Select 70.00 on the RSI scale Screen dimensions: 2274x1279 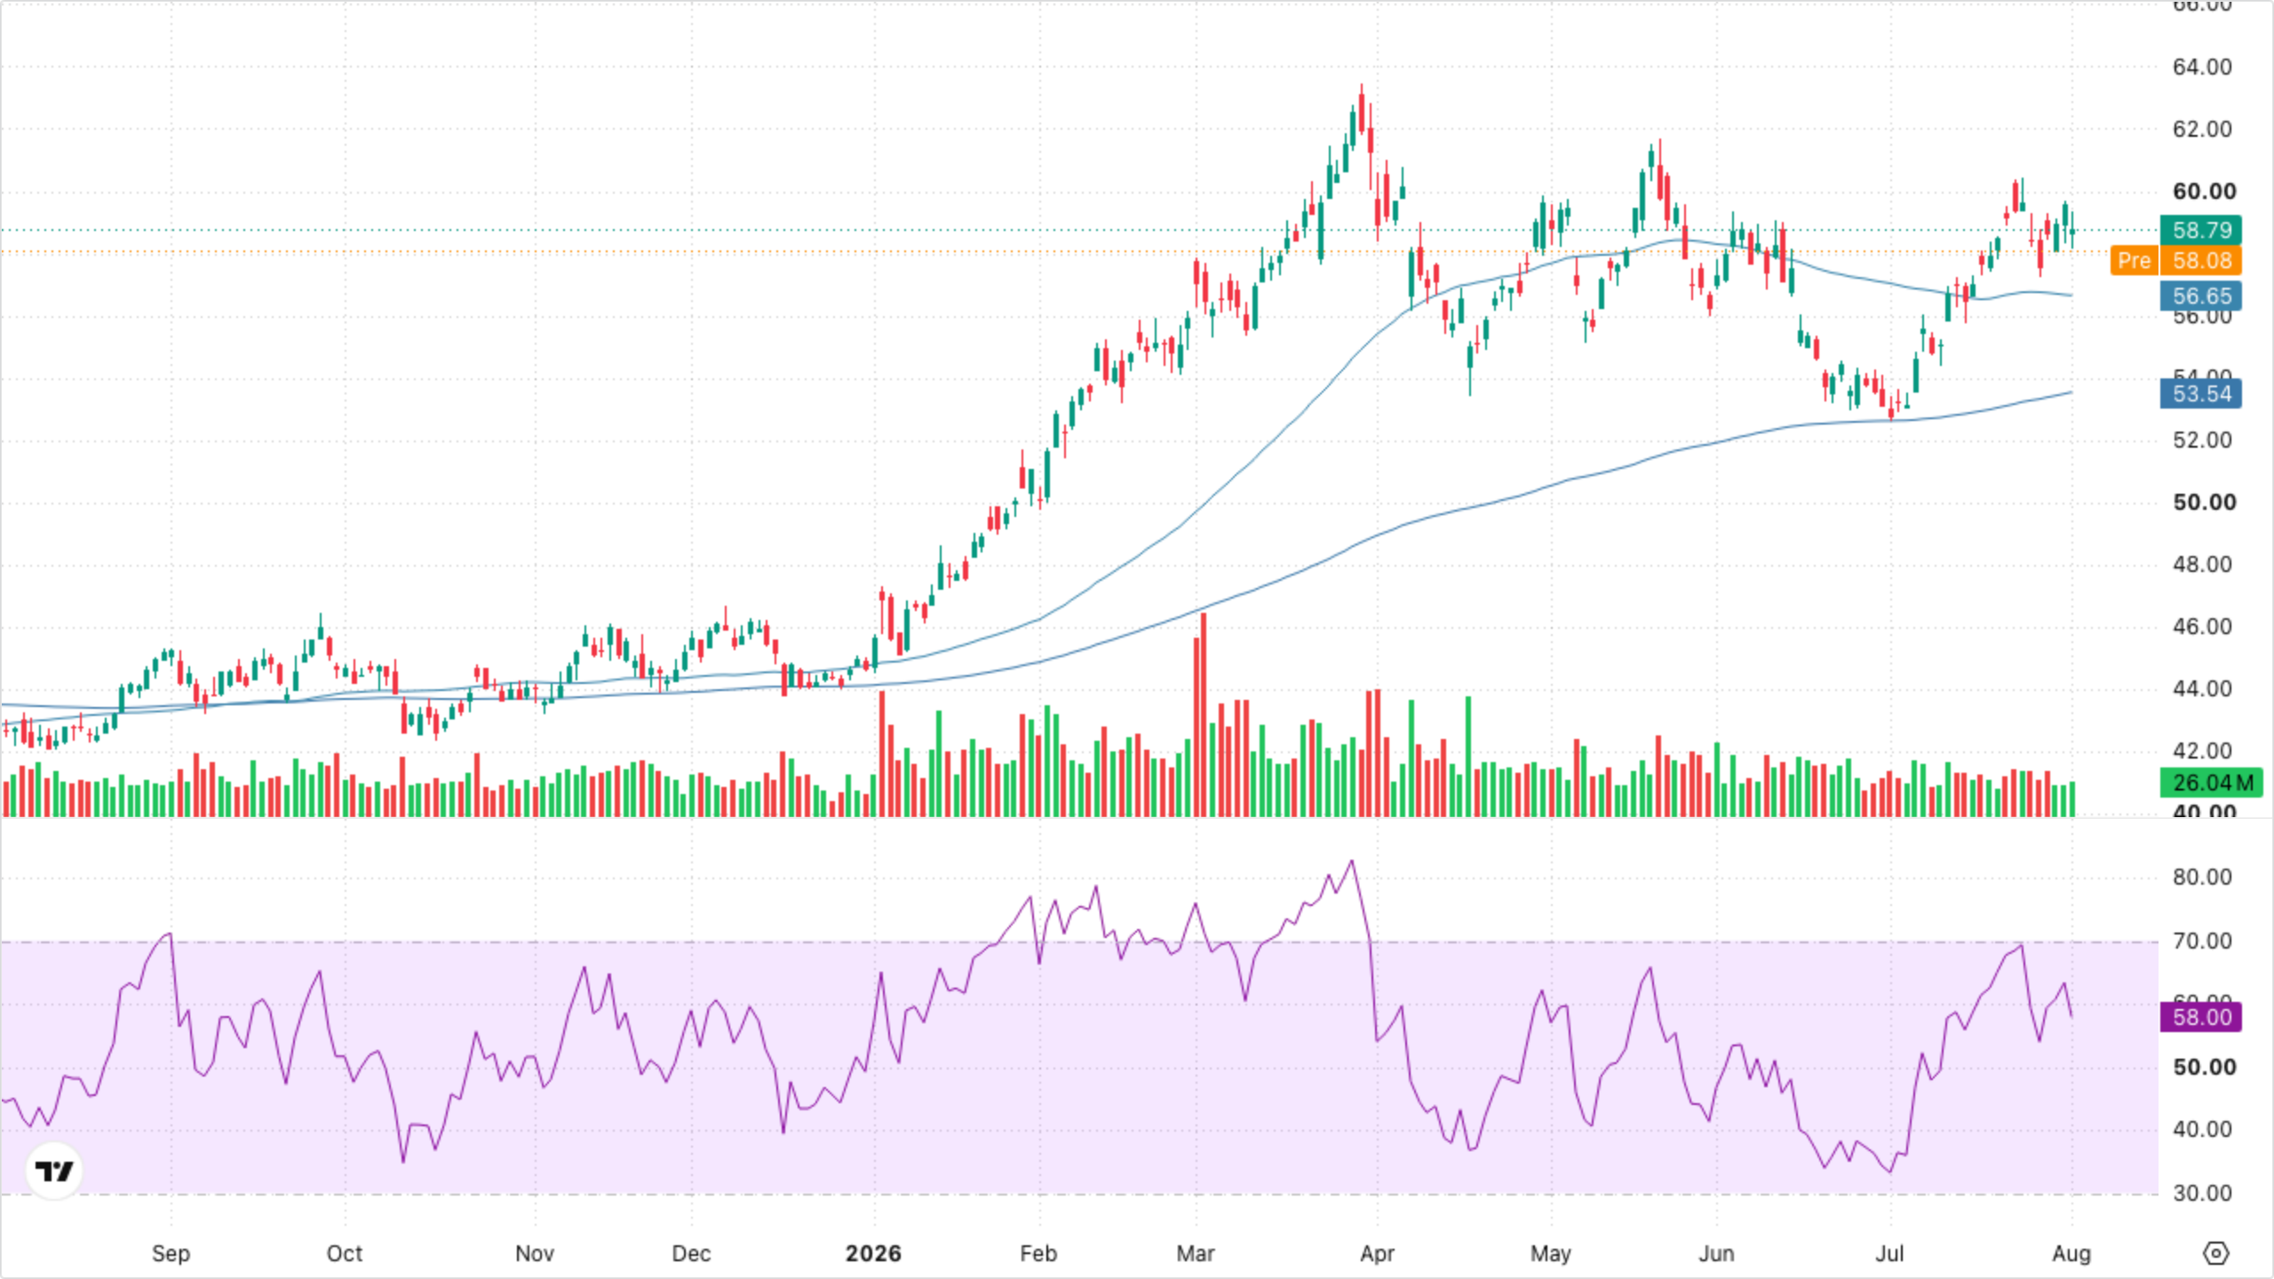[x=2202, y=941]
